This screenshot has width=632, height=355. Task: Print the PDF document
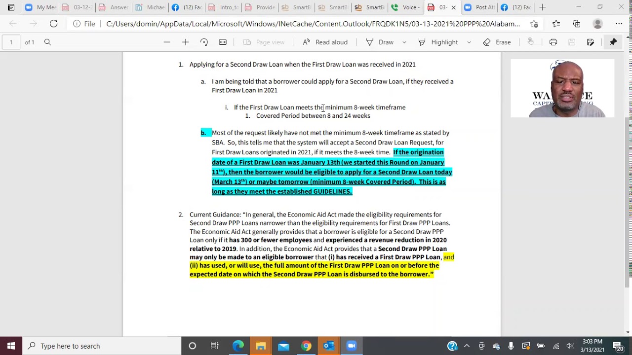553,42
